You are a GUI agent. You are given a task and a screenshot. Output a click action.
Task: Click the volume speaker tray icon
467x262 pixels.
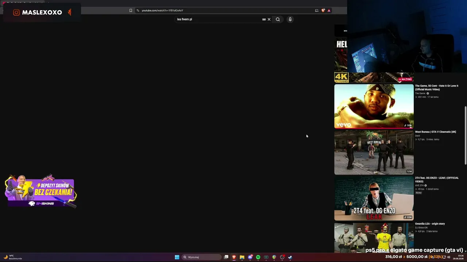pyautogui.click(x=448, y=257)
